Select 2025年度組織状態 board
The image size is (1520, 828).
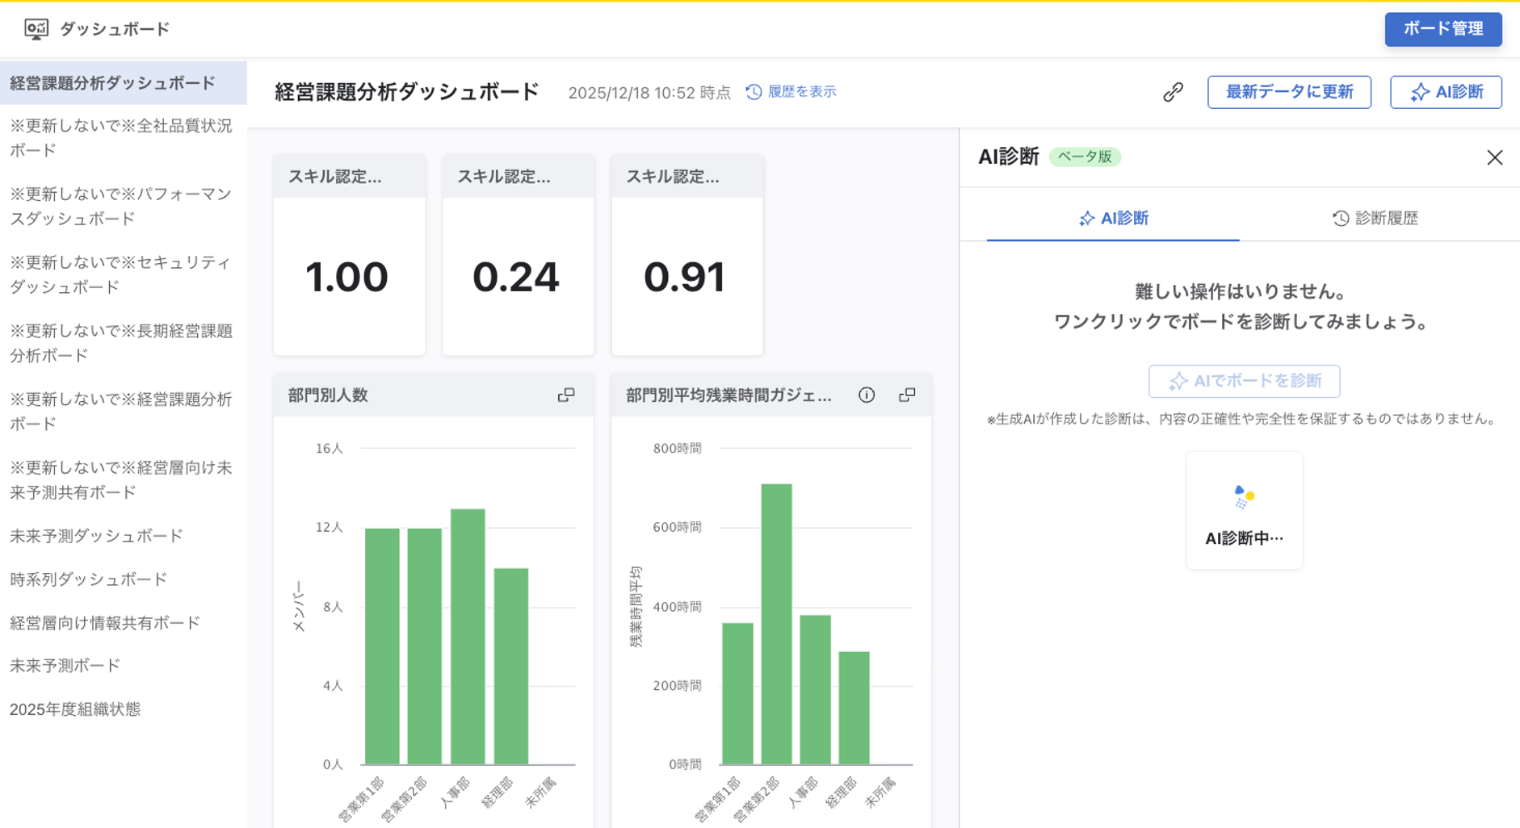[75, 709]
